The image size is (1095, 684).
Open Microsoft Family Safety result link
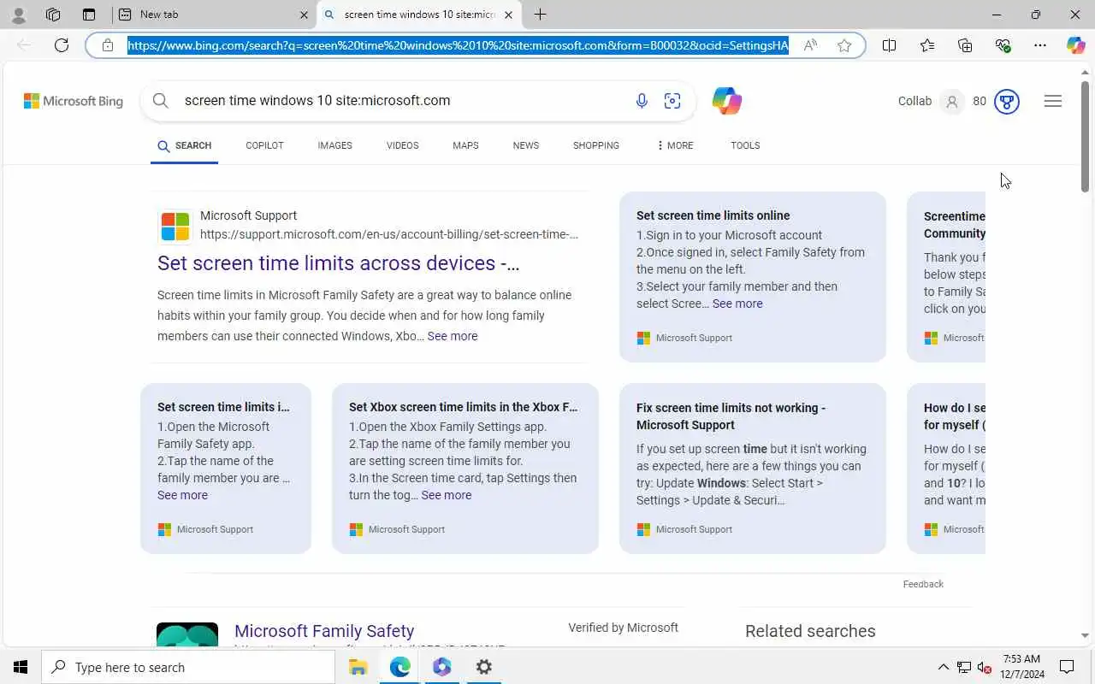[324, 631]
